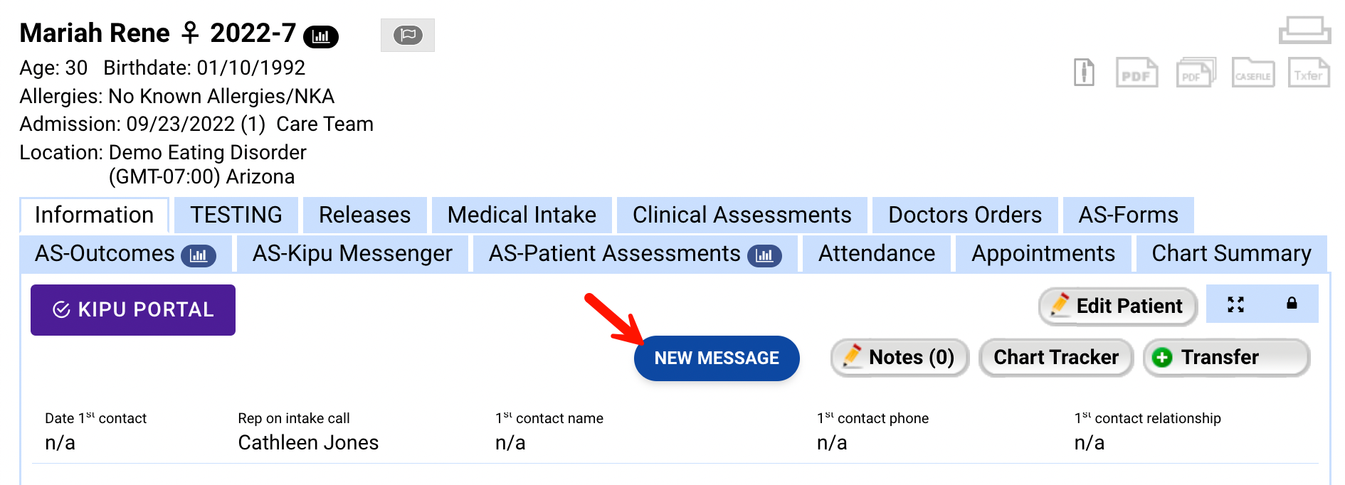The height and width of the screenshot is (485, 1345).
Task: Toggle the padlock lock icon
Action: click(x=1292, y=304)
